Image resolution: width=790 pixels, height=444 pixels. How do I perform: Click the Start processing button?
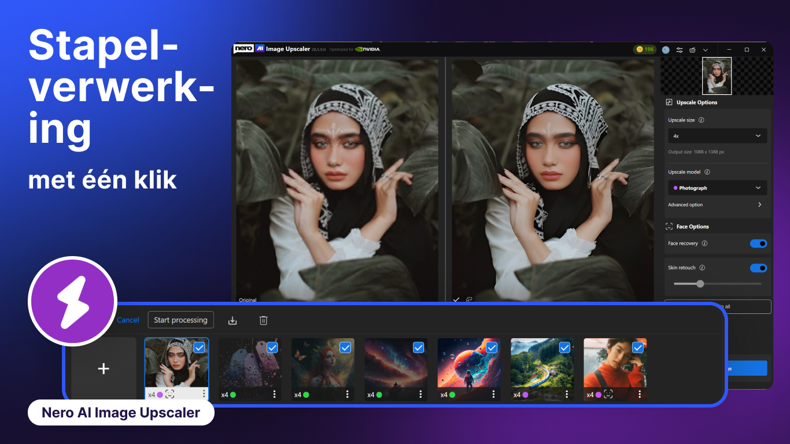pos(180,320)
